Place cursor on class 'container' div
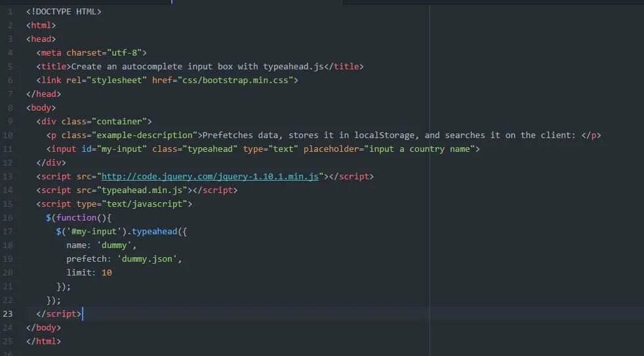The width and height of the screenshot is (644, 356). [x=94, y=122]
